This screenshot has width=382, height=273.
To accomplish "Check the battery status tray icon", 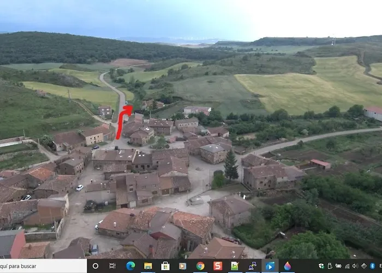I will (x=339, y=266).
